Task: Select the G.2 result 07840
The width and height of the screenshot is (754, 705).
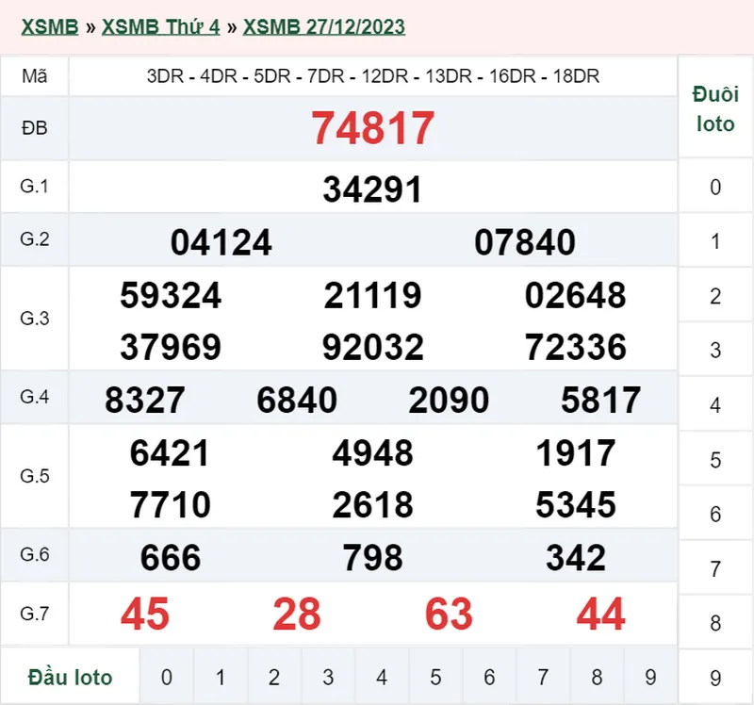Action: click(525, 243)
